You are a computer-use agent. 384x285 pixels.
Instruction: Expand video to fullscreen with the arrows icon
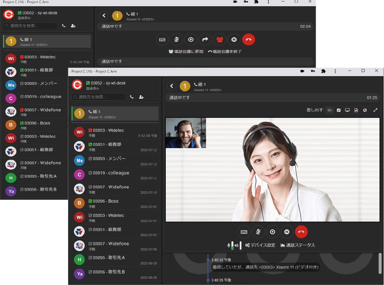point(375,110)
